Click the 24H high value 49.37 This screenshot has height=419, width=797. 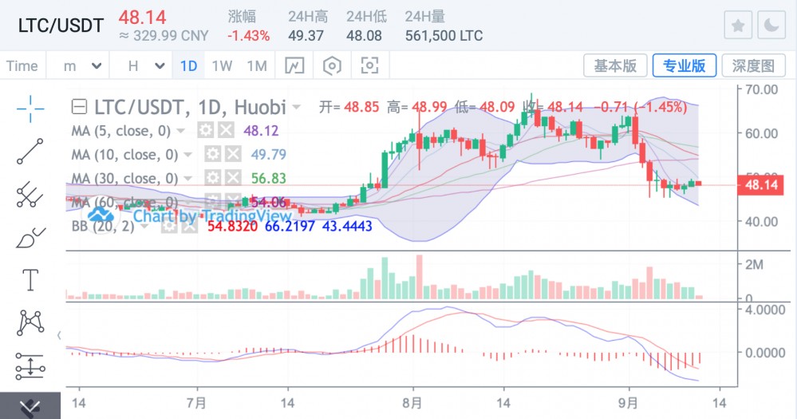[306, 36]
